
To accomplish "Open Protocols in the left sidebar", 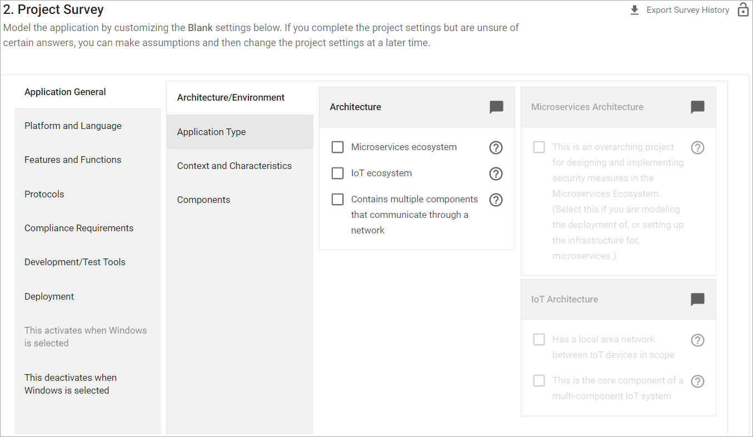I will (44, 194).
